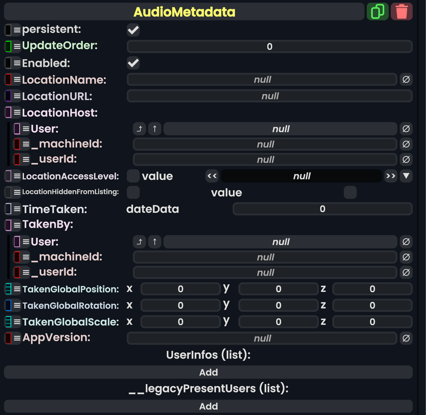426x415 pixels.
Task: Disable the Enabled checkbox
Action: (x=133, y=63)
